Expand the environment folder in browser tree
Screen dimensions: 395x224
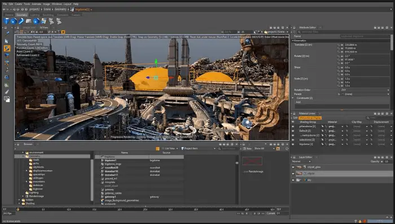pos(23,153)
